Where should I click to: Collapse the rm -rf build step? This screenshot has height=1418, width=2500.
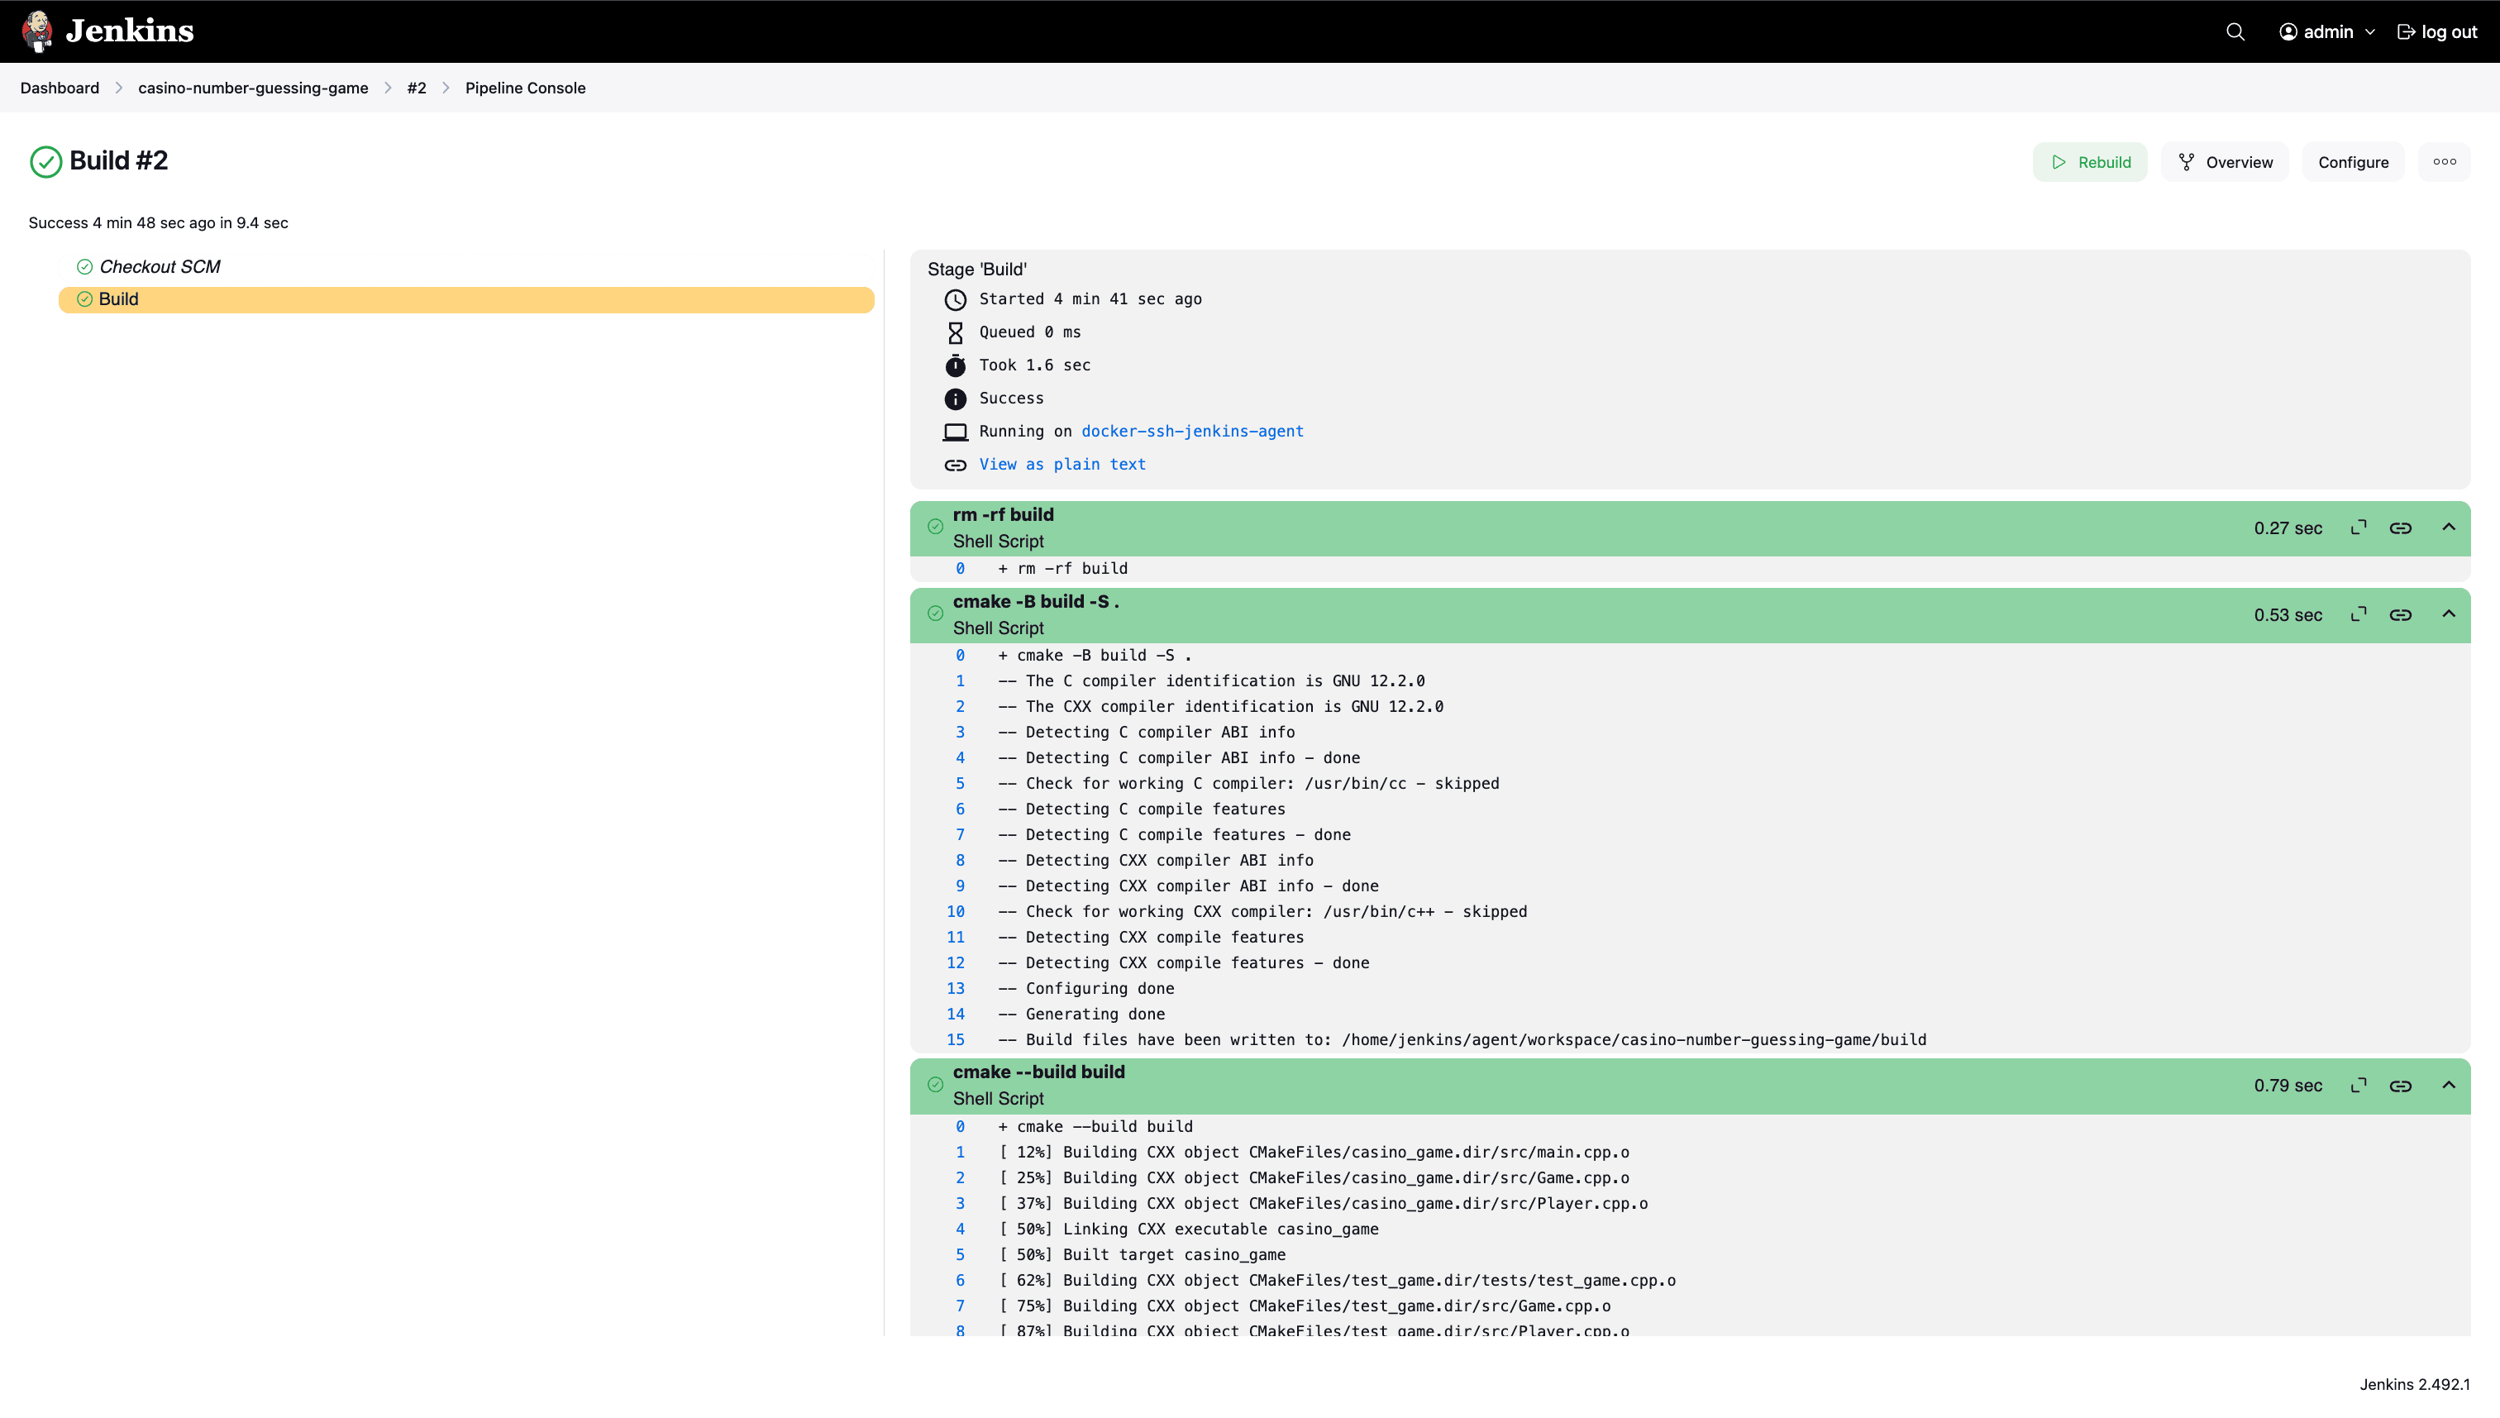2449,528
